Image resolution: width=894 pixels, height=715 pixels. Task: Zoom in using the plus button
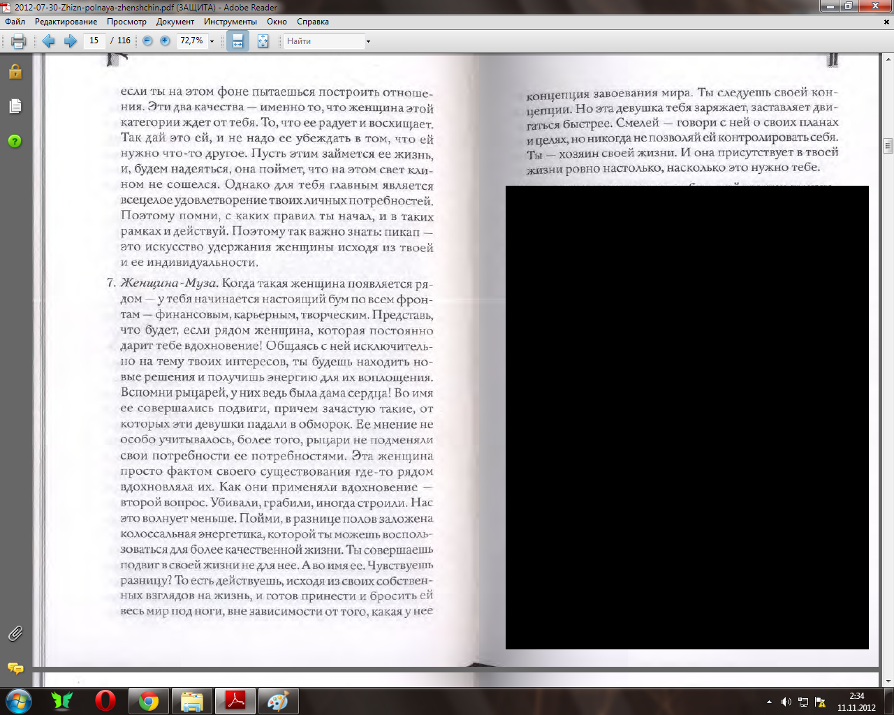[x=165, y=41]
